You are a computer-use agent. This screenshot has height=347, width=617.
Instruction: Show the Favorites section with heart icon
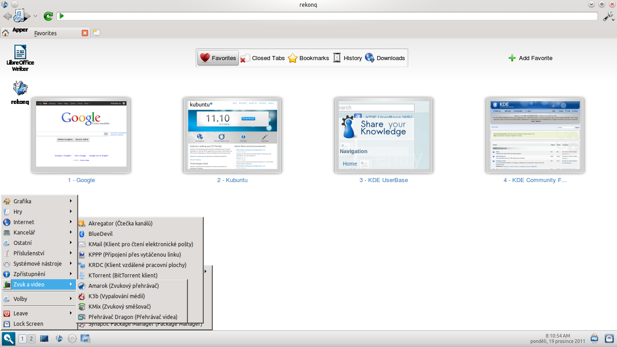pyautogui.click(x=218, y=58)
